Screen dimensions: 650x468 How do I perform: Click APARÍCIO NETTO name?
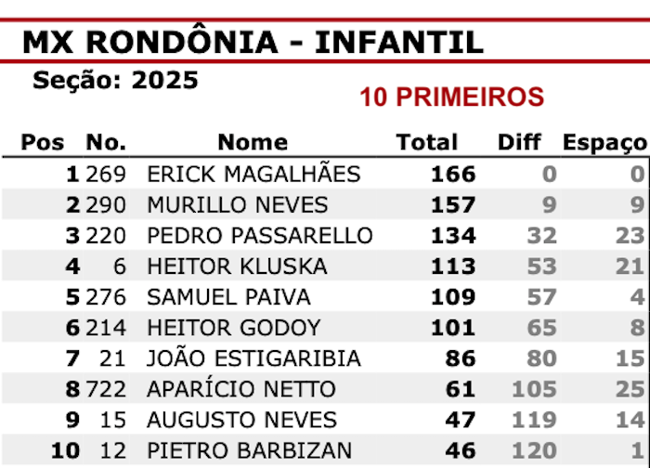241,389
